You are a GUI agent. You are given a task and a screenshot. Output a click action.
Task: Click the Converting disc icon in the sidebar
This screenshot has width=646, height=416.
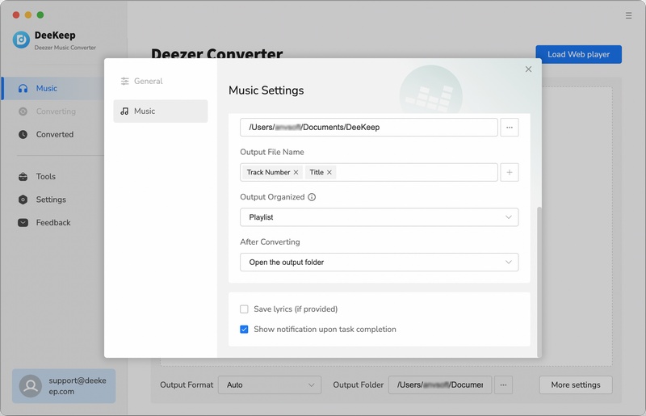tap(23, 111)
